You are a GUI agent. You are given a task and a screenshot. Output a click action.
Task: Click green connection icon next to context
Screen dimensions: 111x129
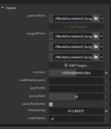106,73
